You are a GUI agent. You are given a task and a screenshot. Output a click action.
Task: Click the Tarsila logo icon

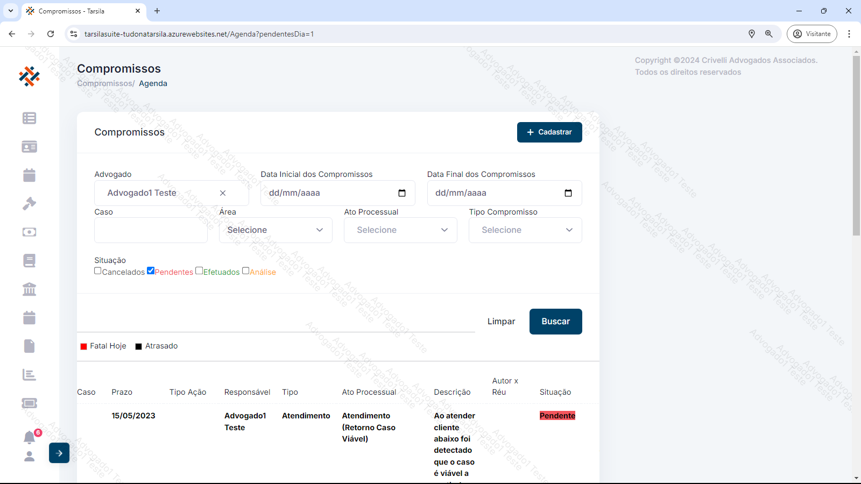(x=29, y=76)
